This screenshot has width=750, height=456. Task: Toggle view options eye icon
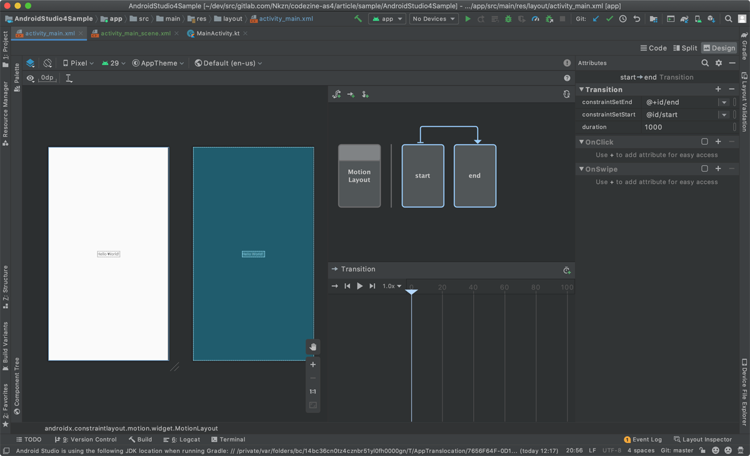(x=31, y=78)
